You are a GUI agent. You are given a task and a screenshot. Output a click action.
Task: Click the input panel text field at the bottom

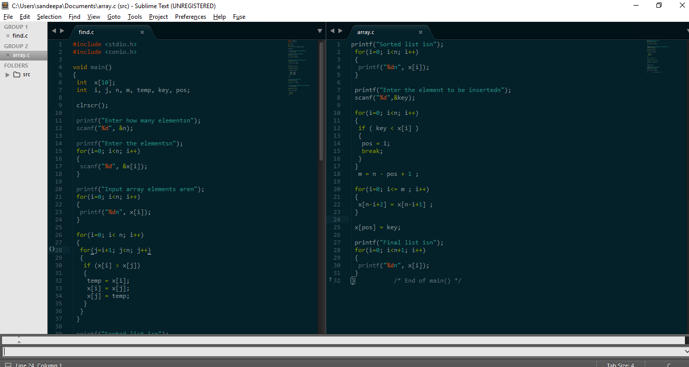[x=343, y=351]
